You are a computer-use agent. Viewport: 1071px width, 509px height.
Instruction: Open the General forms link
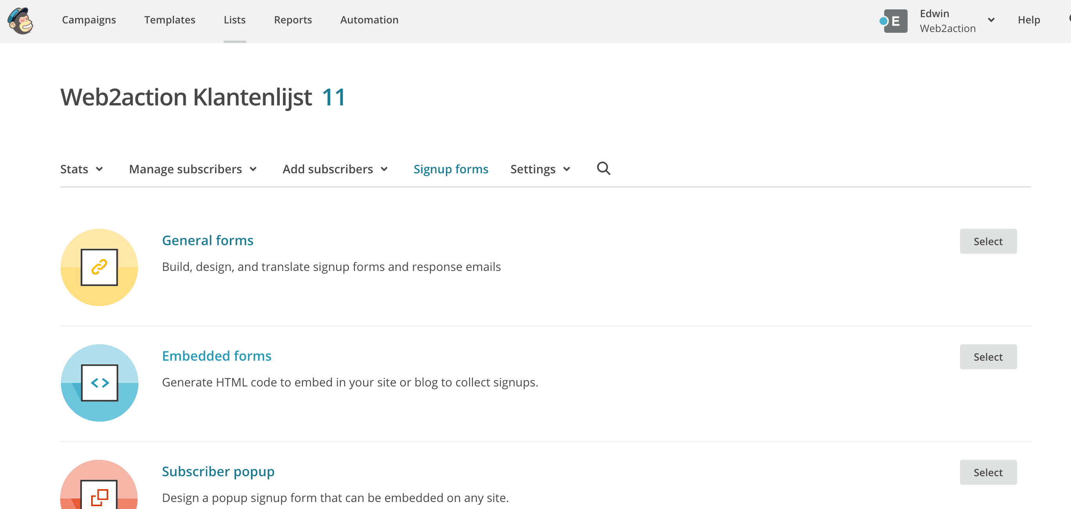click(x=208, y=240)
